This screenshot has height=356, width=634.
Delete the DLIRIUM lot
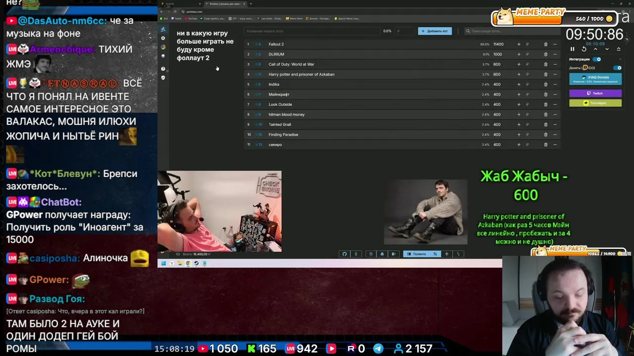click(x=546, y=54)
